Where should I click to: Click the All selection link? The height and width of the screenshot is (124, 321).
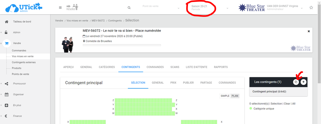(x=294, y=104)
